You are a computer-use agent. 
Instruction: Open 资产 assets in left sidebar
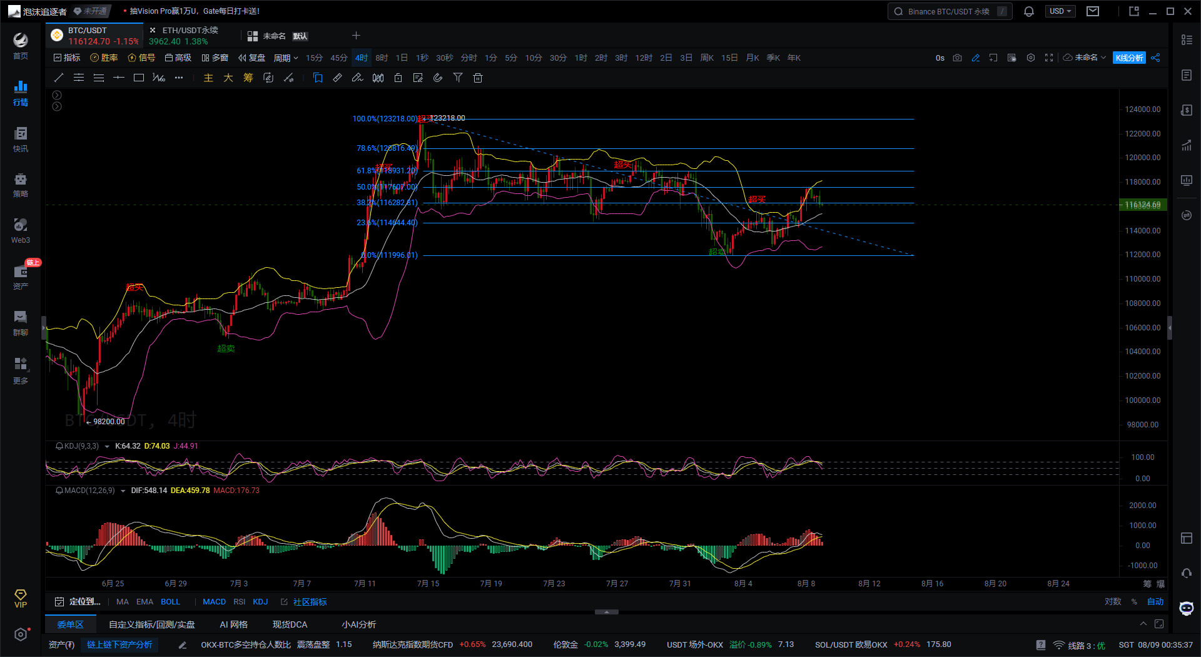(21, 277)
